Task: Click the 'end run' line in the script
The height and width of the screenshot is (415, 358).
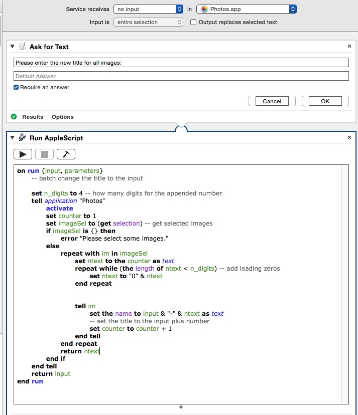Action: click(30, 381)
